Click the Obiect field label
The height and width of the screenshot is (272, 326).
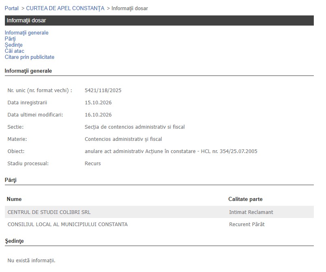[16, 151]
